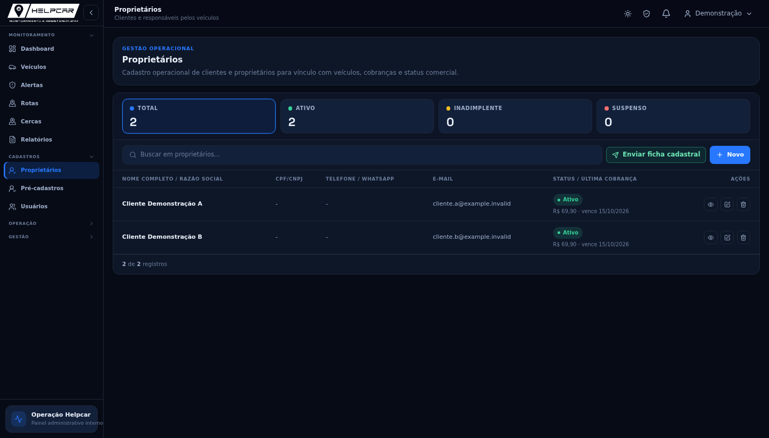Collapse the sidebar with the chevron button
769x438 pixels.
(91, 12)
